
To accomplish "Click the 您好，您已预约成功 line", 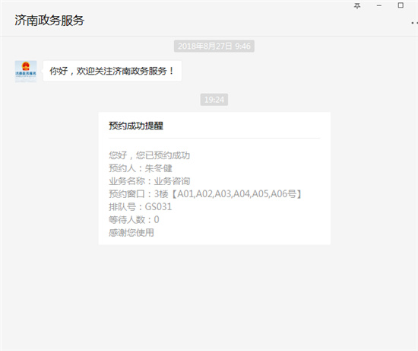I will pyautogui.click(x=149, y=155).
